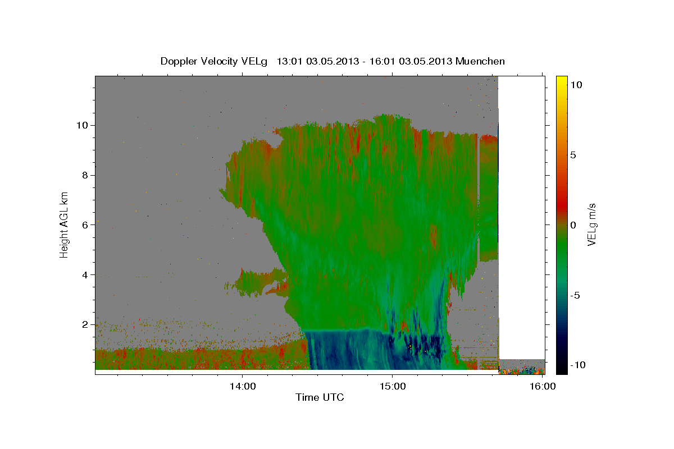The image size is (674, 449).
Task: Click the 'Time UTC' axis label
Action: pyautogui.click(x=320, y=397)
